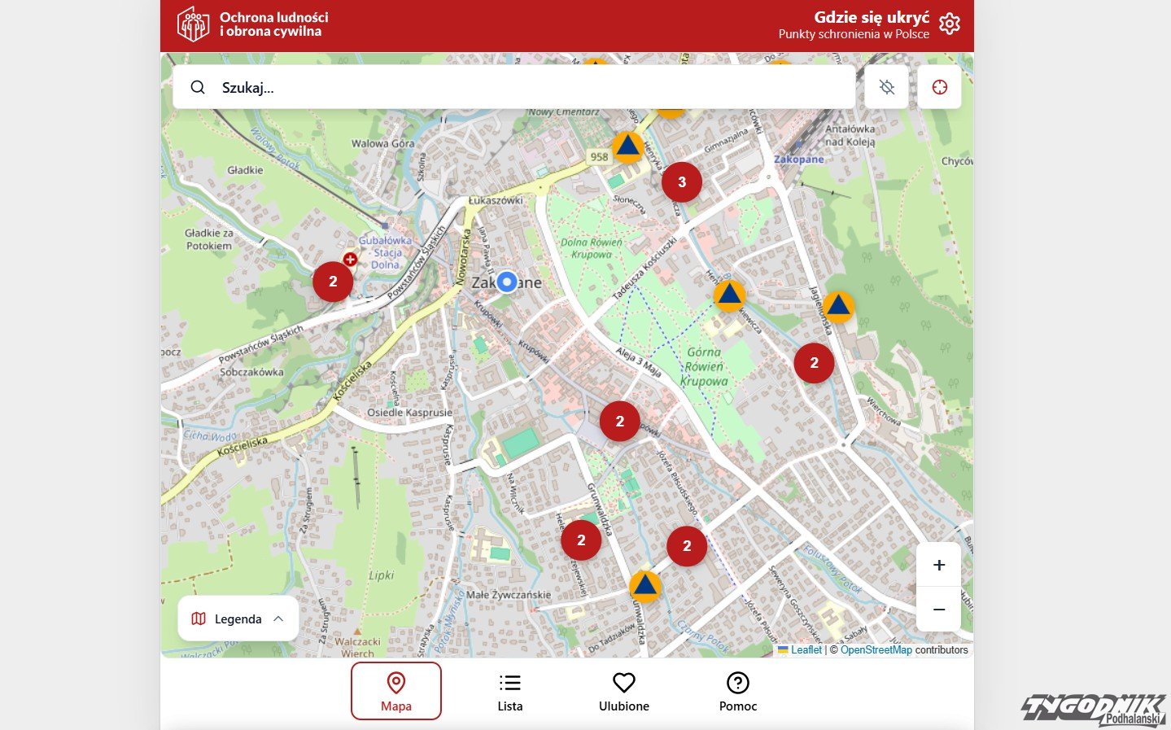1171x730 pixels.
Task: Open the Leaflet attribution link
Action: click(x=806, y=649)
